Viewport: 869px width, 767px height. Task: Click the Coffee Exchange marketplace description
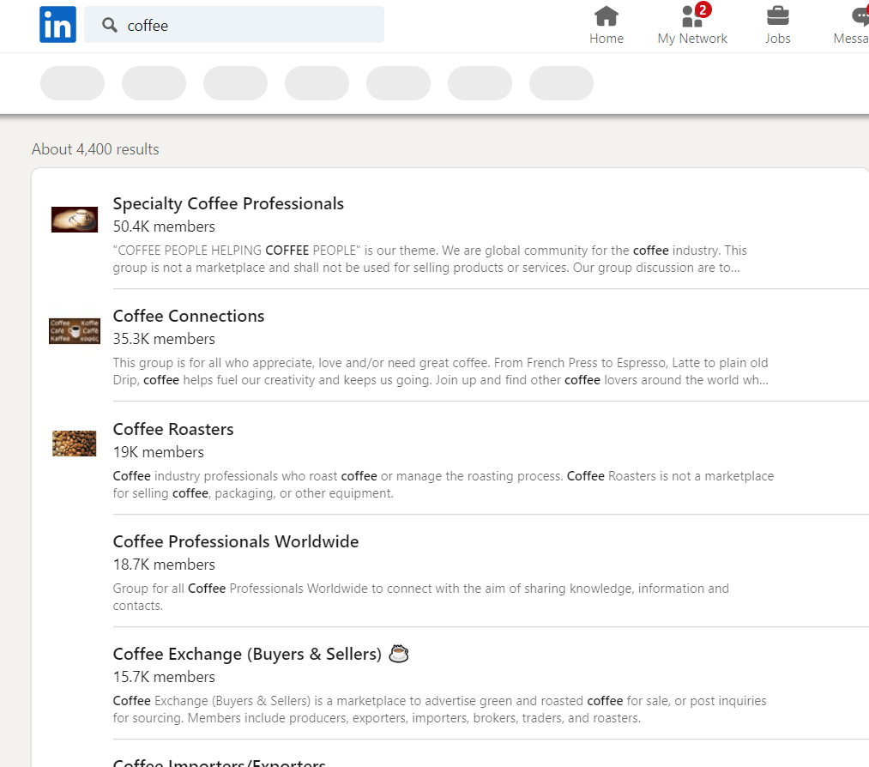point(439,710)
